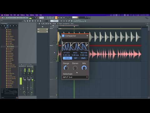Open the pattern selector dropdown
The width and height of the screenshot is (150, 113).
pyautogui.click(x=54, y=21)
